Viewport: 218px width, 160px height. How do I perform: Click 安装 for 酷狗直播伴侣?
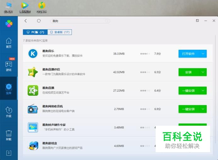(x=189, y=72)
